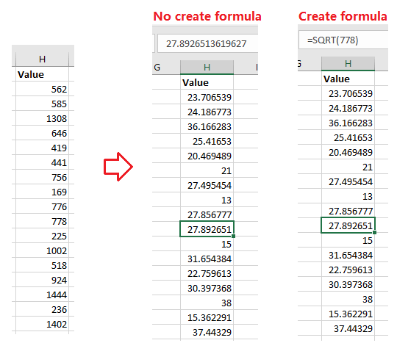Viewport: 397px width, 343px height.
Task: Select 27.856777 in Create formula sheet
Action: click(348, 211)
